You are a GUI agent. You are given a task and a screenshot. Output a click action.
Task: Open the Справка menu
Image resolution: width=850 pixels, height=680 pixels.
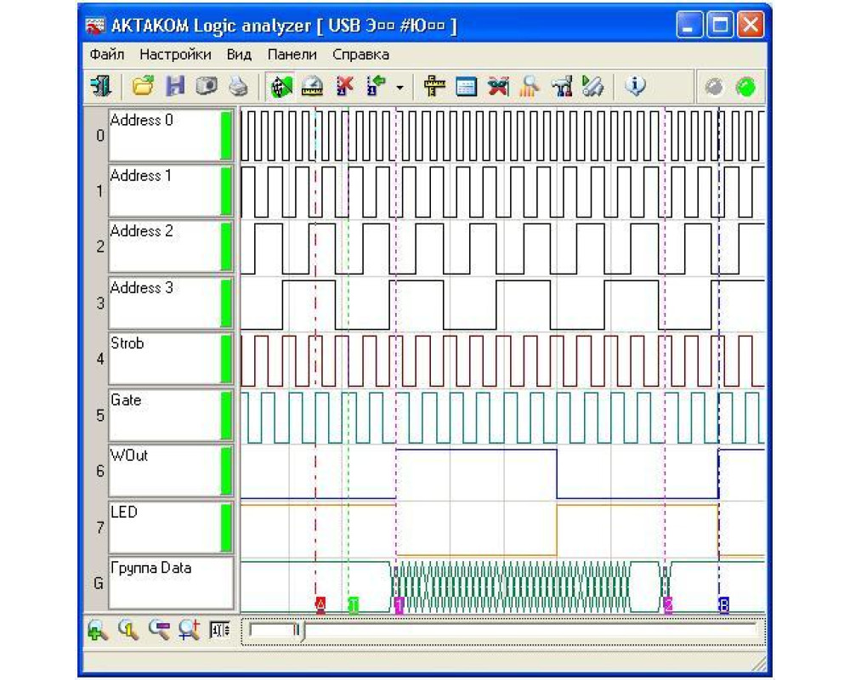[360, 54]
